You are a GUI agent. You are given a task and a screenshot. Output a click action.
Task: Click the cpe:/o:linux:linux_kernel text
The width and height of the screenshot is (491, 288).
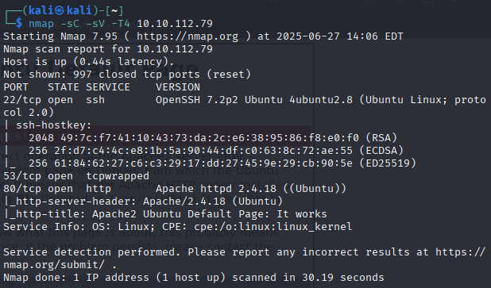click(x=273, y=227)
